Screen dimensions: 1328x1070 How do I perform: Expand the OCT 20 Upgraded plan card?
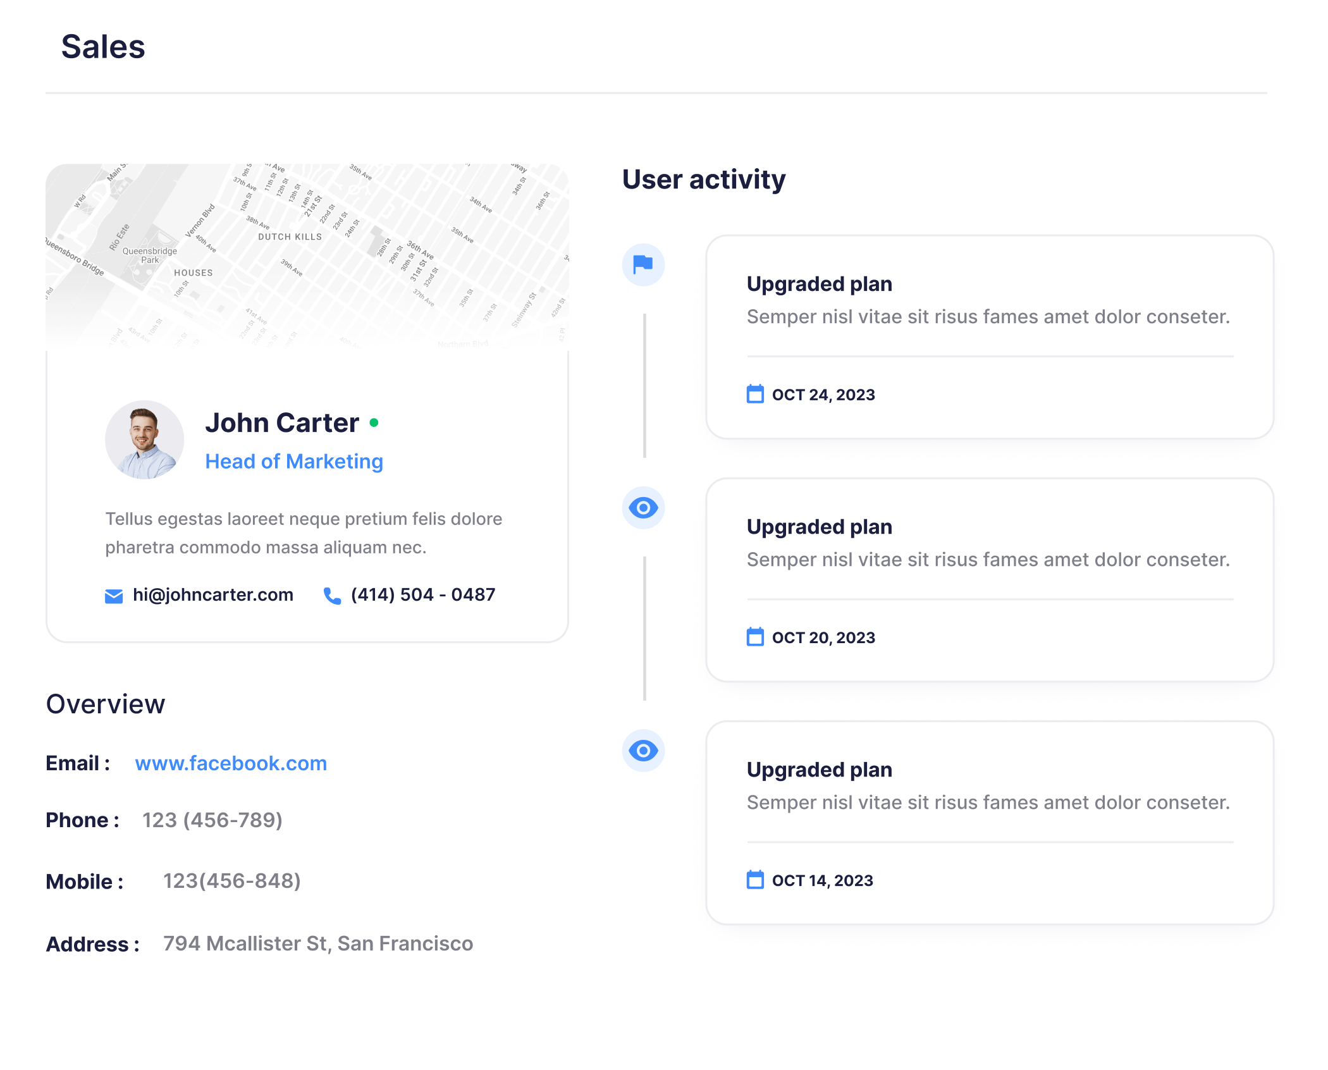tap(990, 580)
